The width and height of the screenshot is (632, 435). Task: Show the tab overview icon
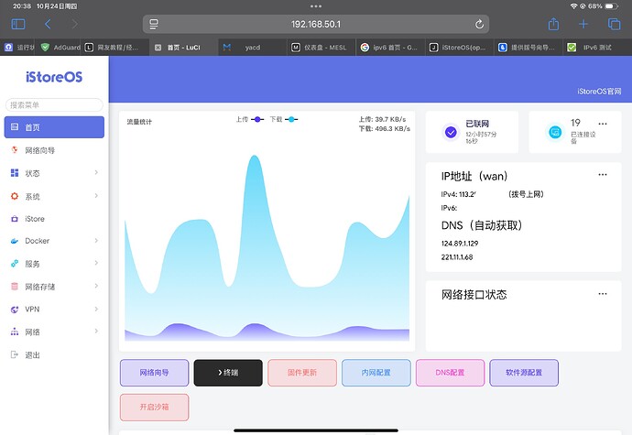click(x=614, y=24)
